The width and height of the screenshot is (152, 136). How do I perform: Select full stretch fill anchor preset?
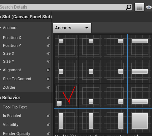[140, 121]
